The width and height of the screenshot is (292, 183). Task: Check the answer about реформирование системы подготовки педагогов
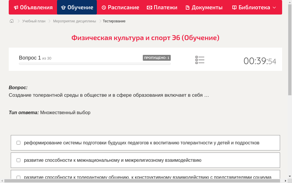(x=18, y=142)
